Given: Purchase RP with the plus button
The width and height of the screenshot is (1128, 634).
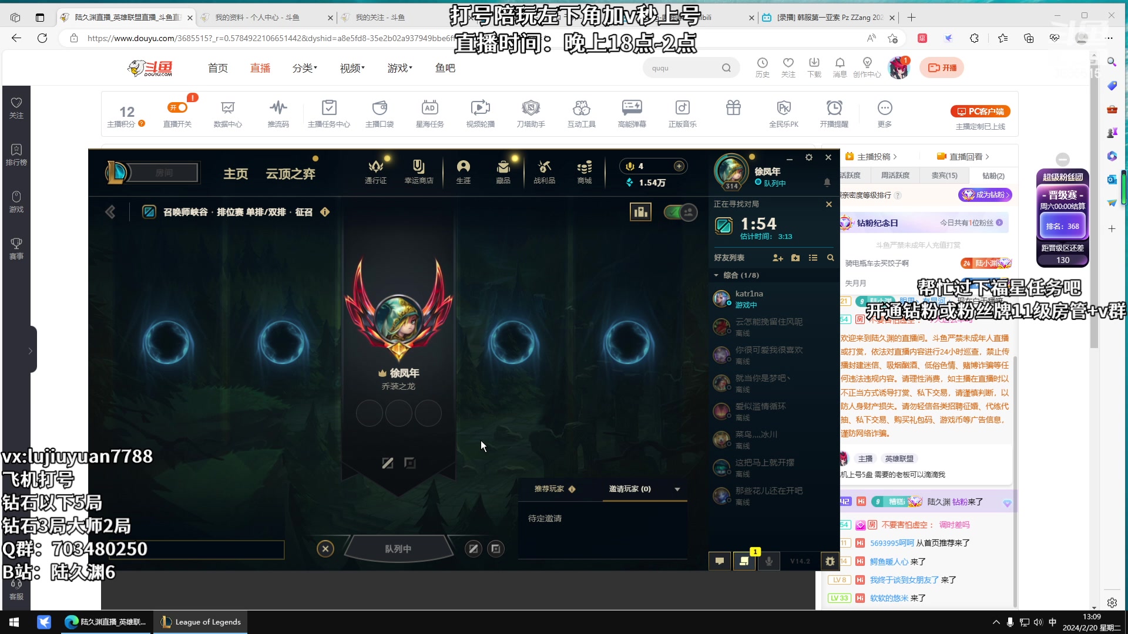Looking at the screenshot, I should pyautogui.click(x=679, y=166).
